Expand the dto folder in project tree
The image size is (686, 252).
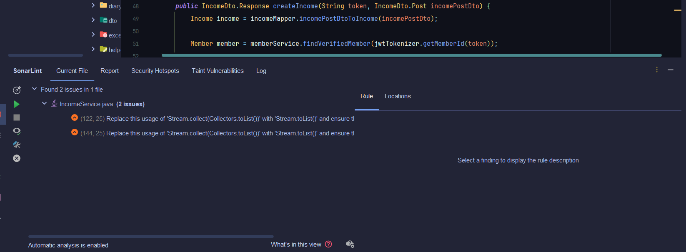(93, 20)
